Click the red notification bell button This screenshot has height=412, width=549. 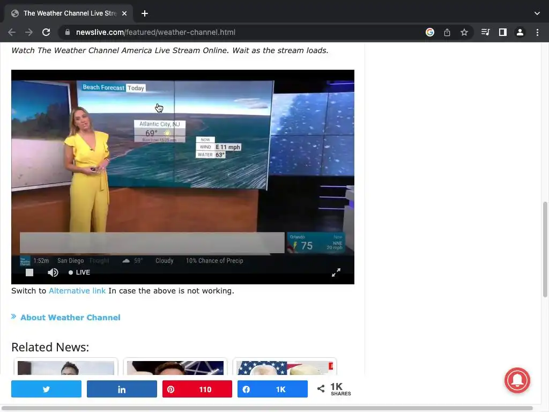point(517,380)
